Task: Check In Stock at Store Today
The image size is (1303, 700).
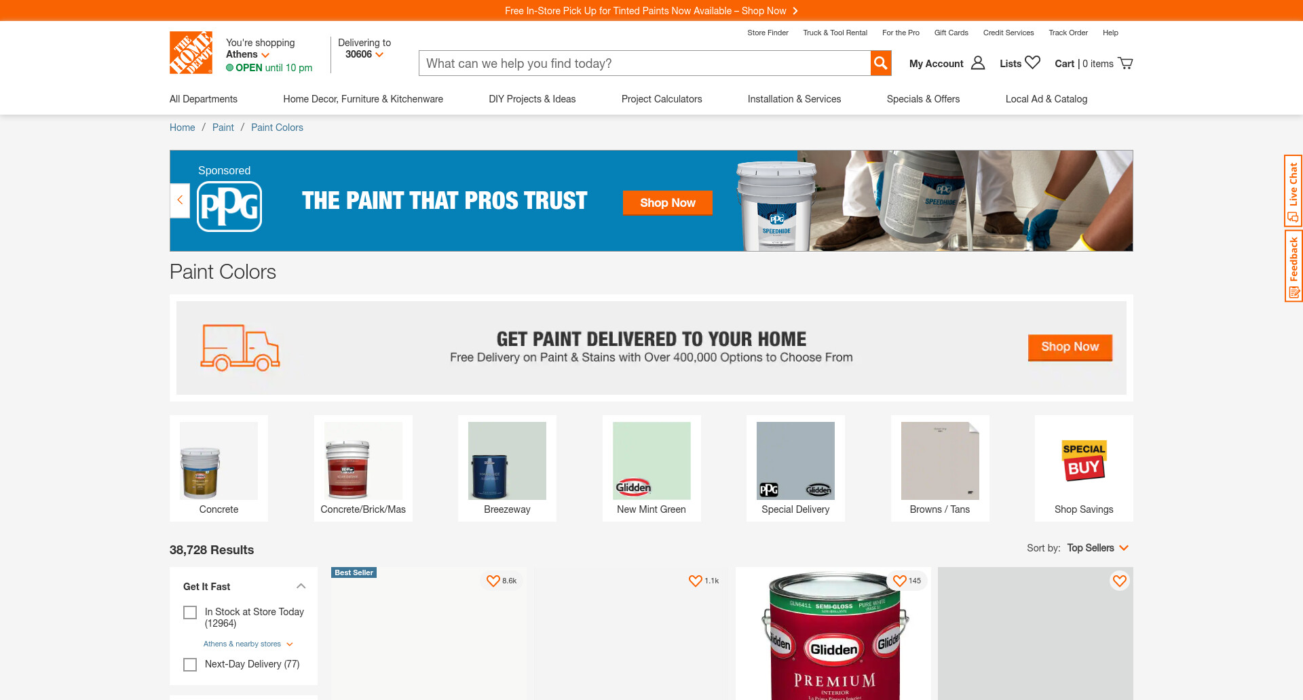Action: pyautogui.click(x=190, y=612)
